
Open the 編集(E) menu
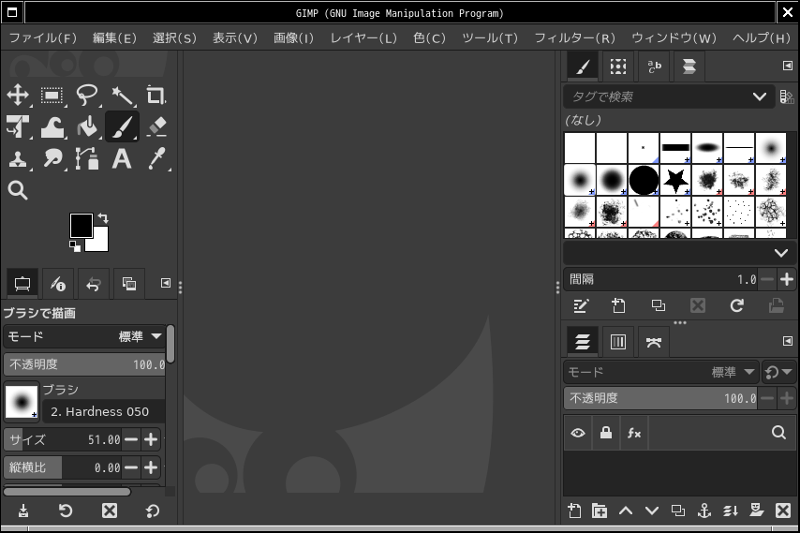point(115,38)
